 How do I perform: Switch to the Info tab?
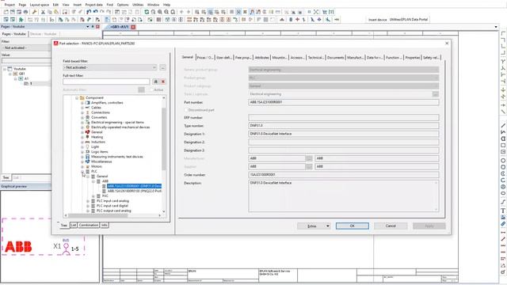tap(104, 225)
